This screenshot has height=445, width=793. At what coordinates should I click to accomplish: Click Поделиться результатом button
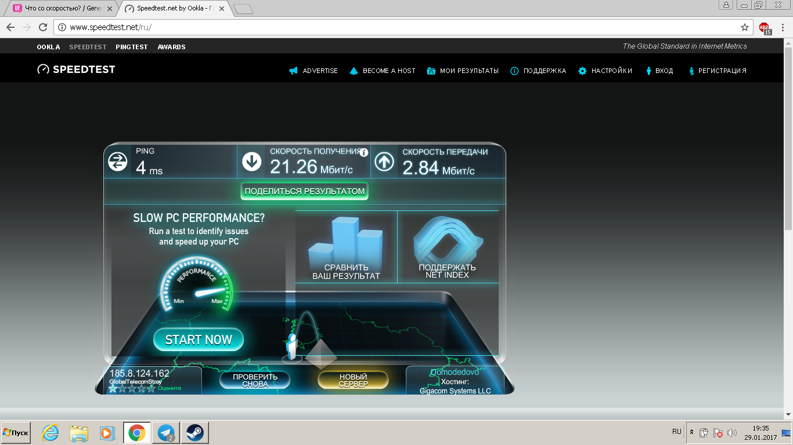tap(305, 191)
